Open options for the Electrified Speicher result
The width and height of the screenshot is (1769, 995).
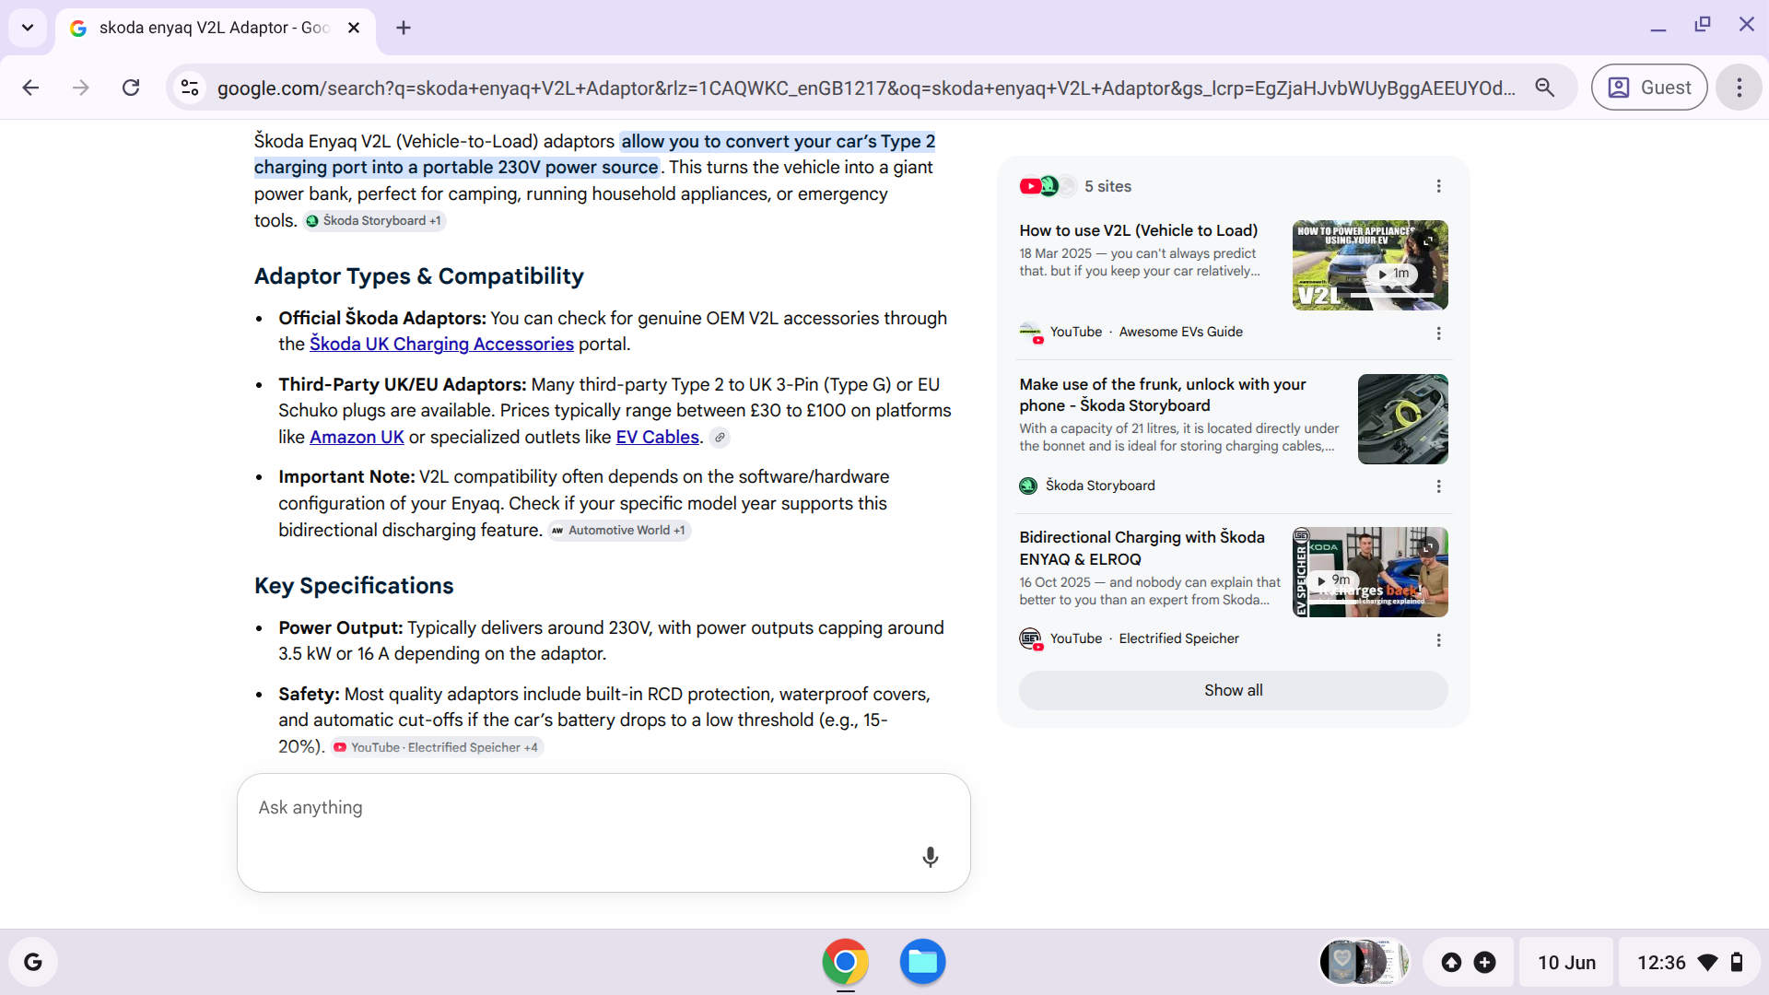tap(1438, 640)
